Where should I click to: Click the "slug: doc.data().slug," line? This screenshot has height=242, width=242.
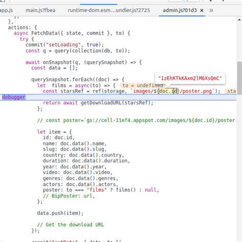(75, 149)
